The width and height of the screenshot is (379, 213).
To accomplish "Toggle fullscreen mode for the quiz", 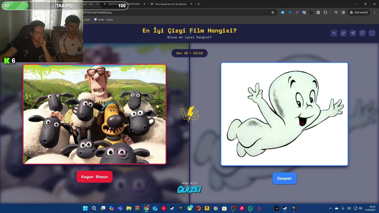I will click(372, 33).
